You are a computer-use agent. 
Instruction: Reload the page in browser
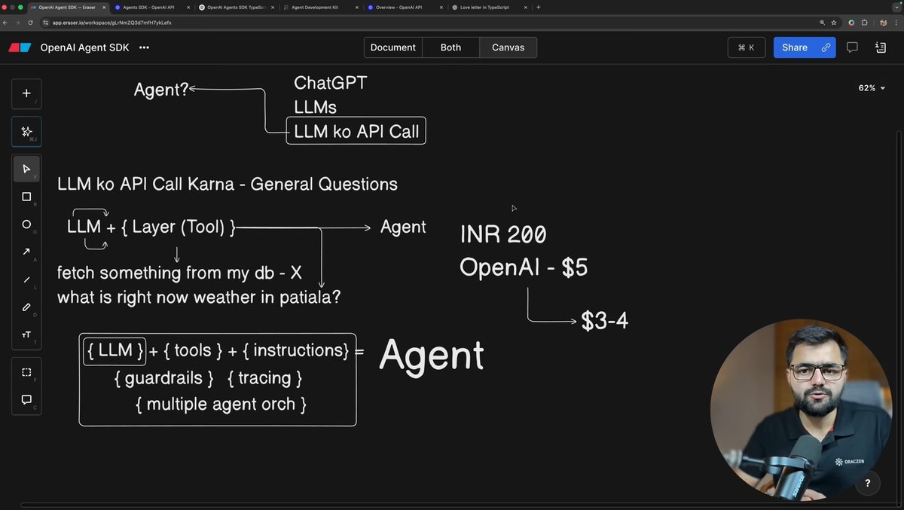(30, 23)
